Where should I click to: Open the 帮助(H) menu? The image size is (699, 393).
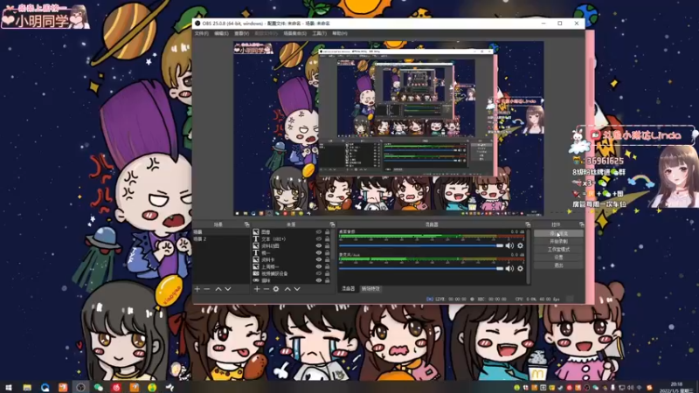click(x=339, y=33)
